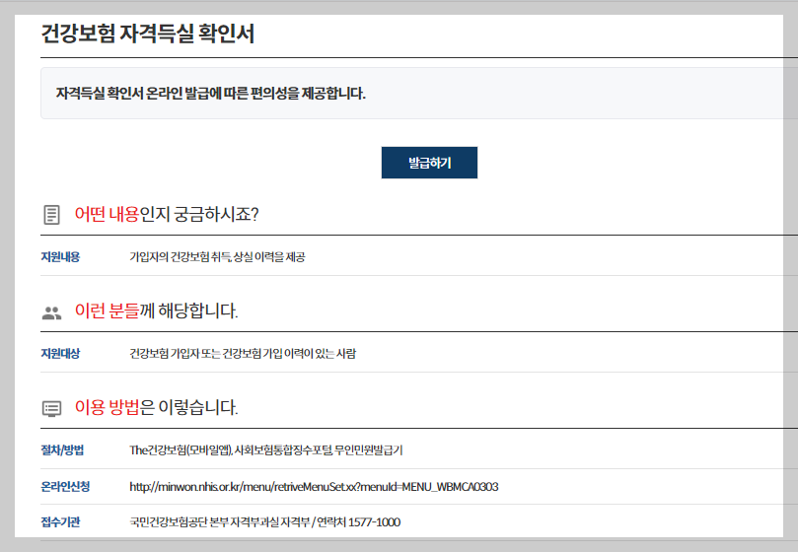Click the page title 건강보험 자격득실 확인서

(148, 34)
